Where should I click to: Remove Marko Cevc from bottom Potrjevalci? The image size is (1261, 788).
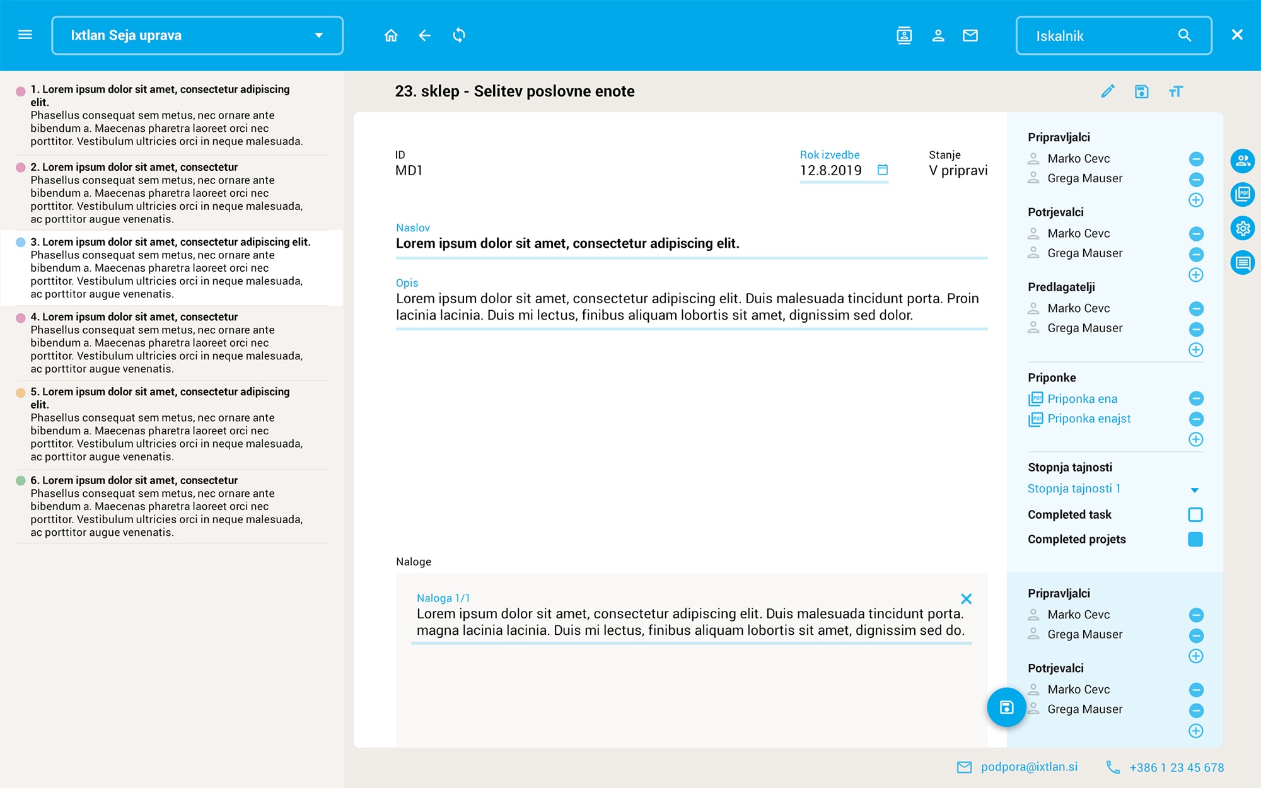[x=1196, y=690]
